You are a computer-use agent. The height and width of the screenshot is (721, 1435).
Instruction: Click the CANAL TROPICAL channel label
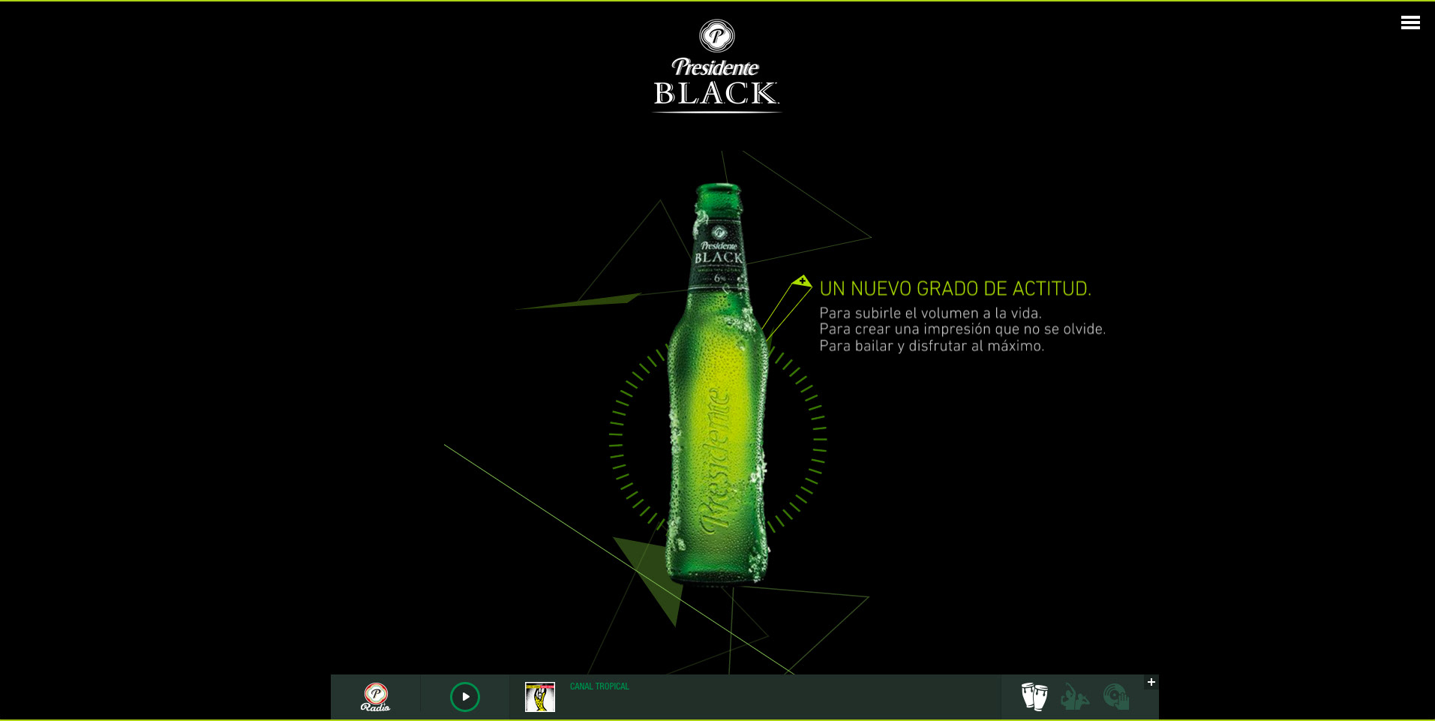point(599,686)
